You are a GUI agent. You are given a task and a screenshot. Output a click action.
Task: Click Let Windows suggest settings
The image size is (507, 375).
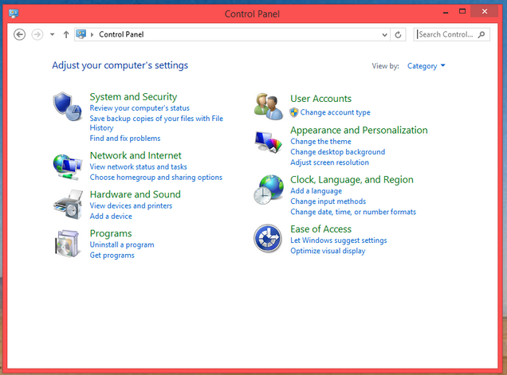[339, 240]
